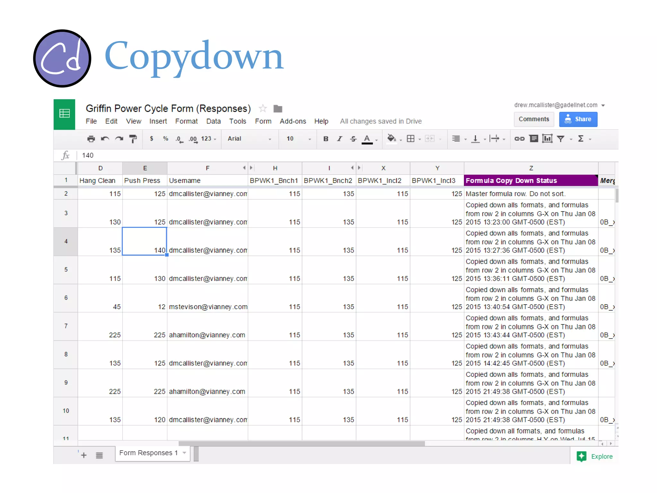Open the View menu

(x=133, y=121)
